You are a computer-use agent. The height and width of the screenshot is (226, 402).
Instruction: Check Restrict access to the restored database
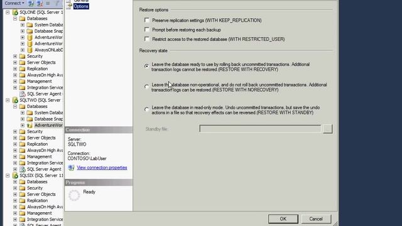coord(146,39)
